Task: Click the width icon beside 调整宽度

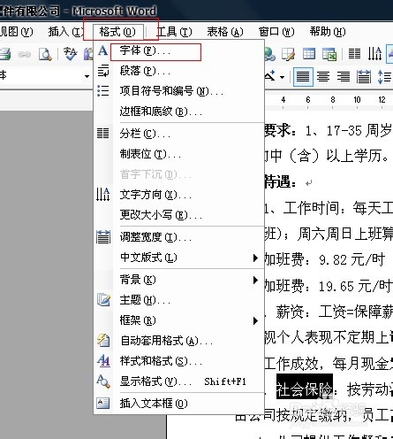Action: point(103,237)
